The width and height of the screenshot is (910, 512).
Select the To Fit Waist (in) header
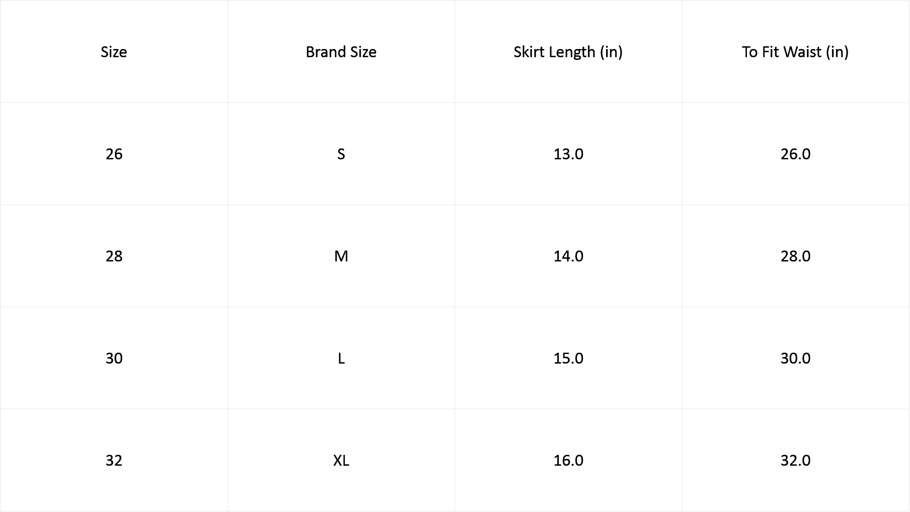click(x=795, y=52)
